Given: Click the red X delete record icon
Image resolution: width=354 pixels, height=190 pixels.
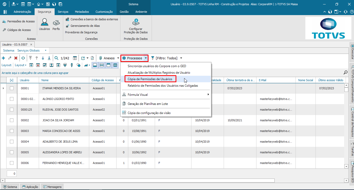Looking at the screenshot, I should coord(16,58).
